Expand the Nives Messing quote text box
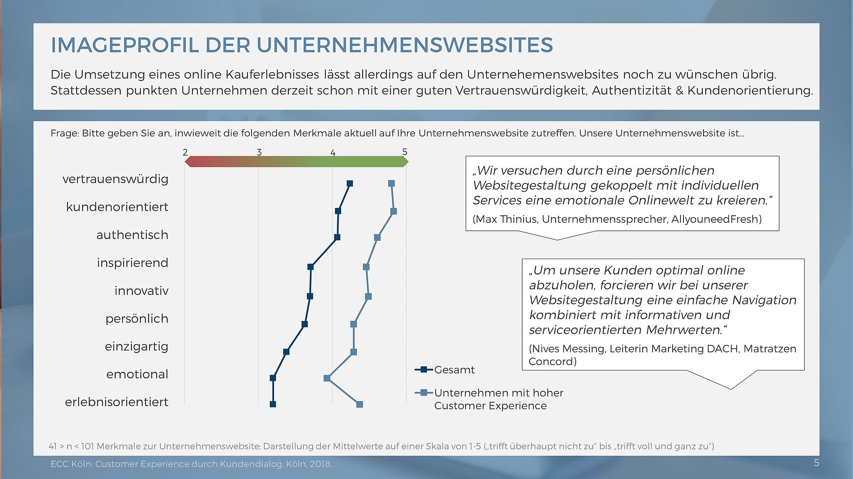The width and height of the screenshot is (853, 479). 653,319
